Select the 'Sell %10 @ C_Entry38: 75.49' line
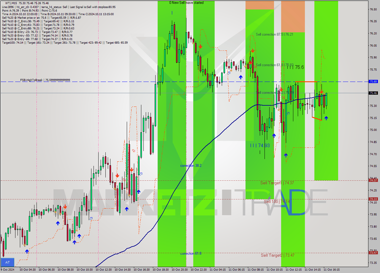The height and width of the screenshot is (273, 380). 37,21
